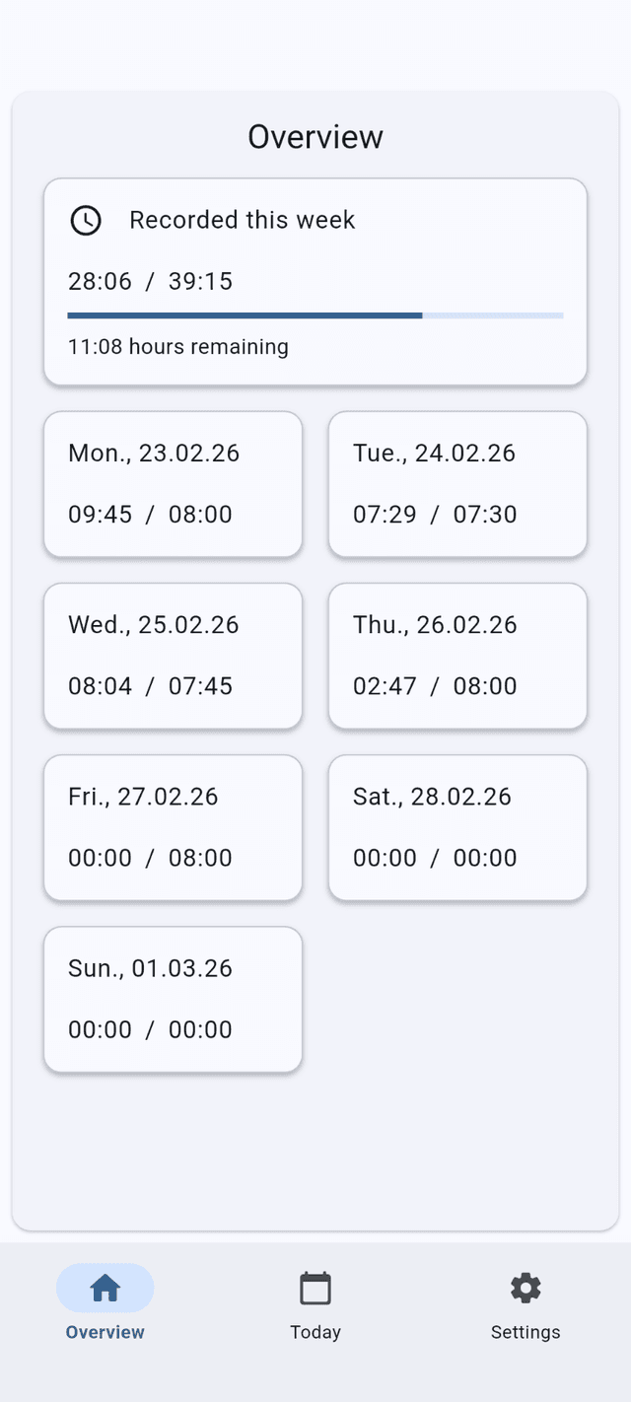Click the Overview page title
The height and width of the screenshot is (1402, 631).
point(315,136)
